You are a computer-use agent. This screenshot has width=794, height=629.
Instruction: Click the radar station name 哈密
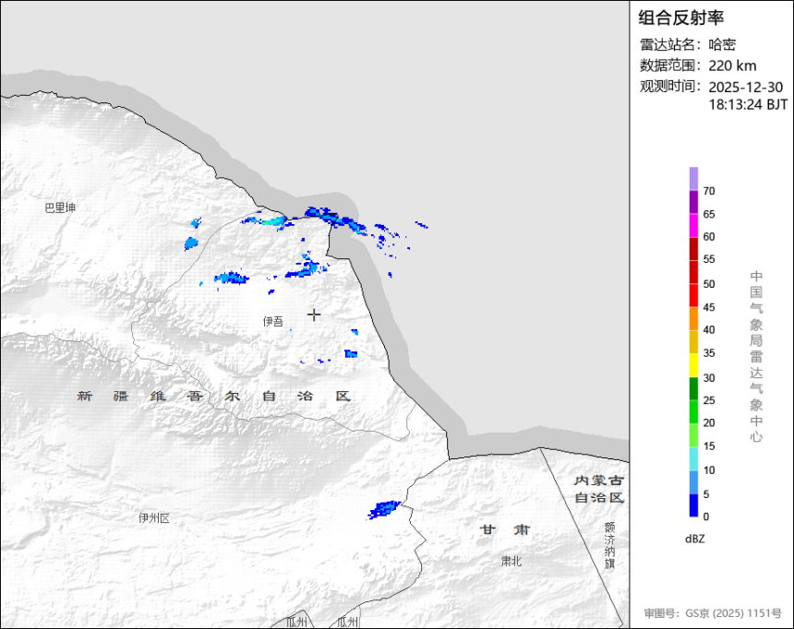(722, 44)
